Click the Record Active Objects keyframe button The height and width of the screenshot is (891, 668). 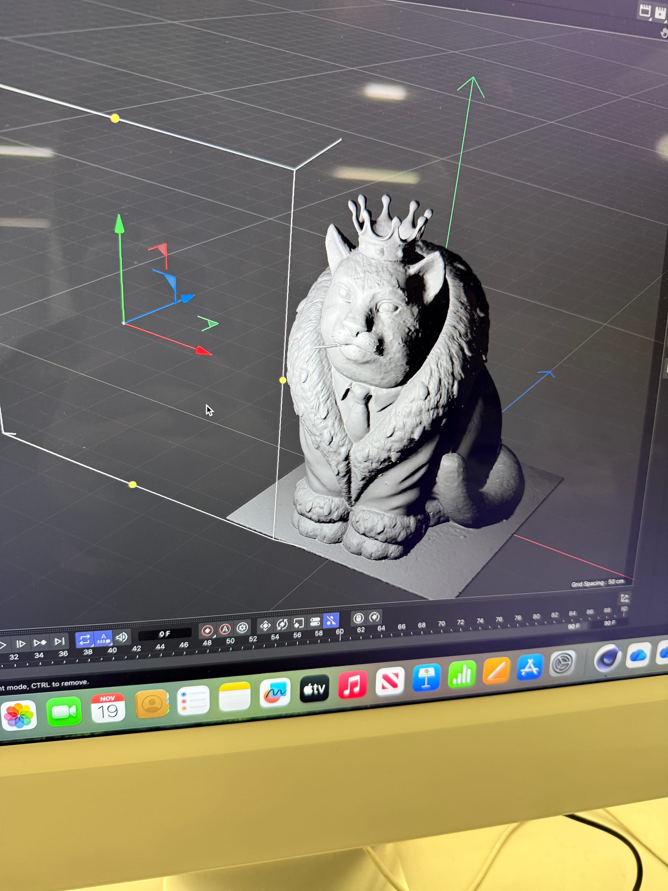click(207, 630)
